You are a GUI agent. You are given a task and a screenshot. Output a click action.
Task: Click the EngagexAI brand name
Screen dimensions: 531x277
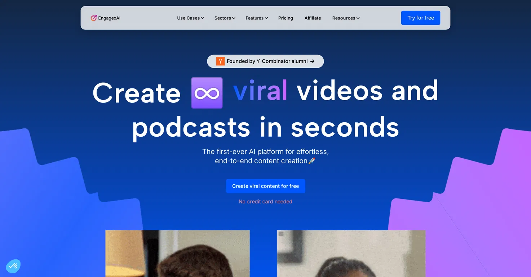[109, 18]
